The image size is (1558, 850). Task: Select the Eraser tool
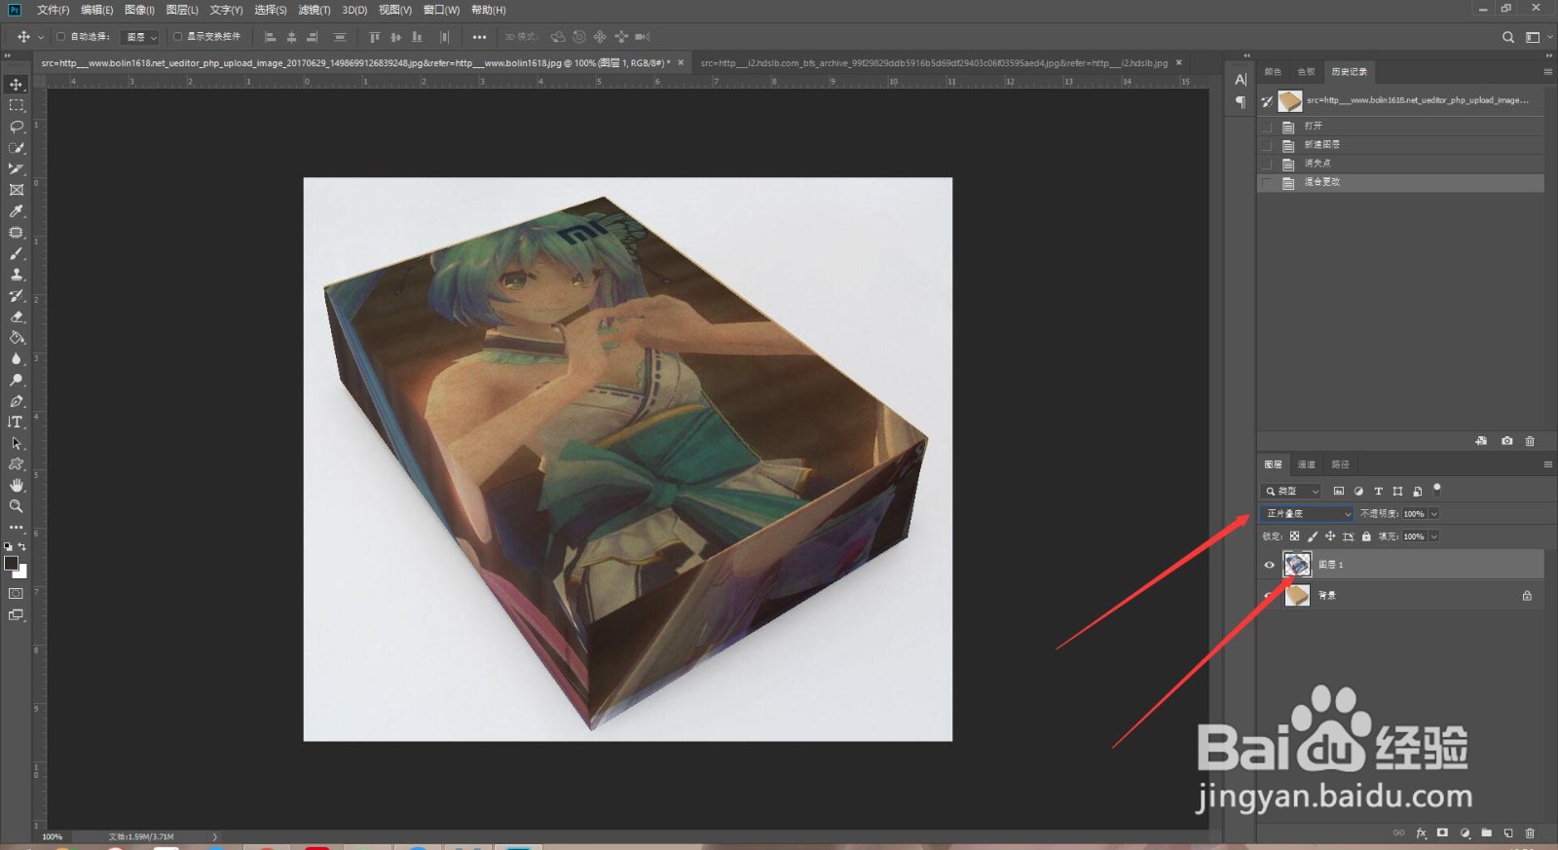tap(17, 316)
